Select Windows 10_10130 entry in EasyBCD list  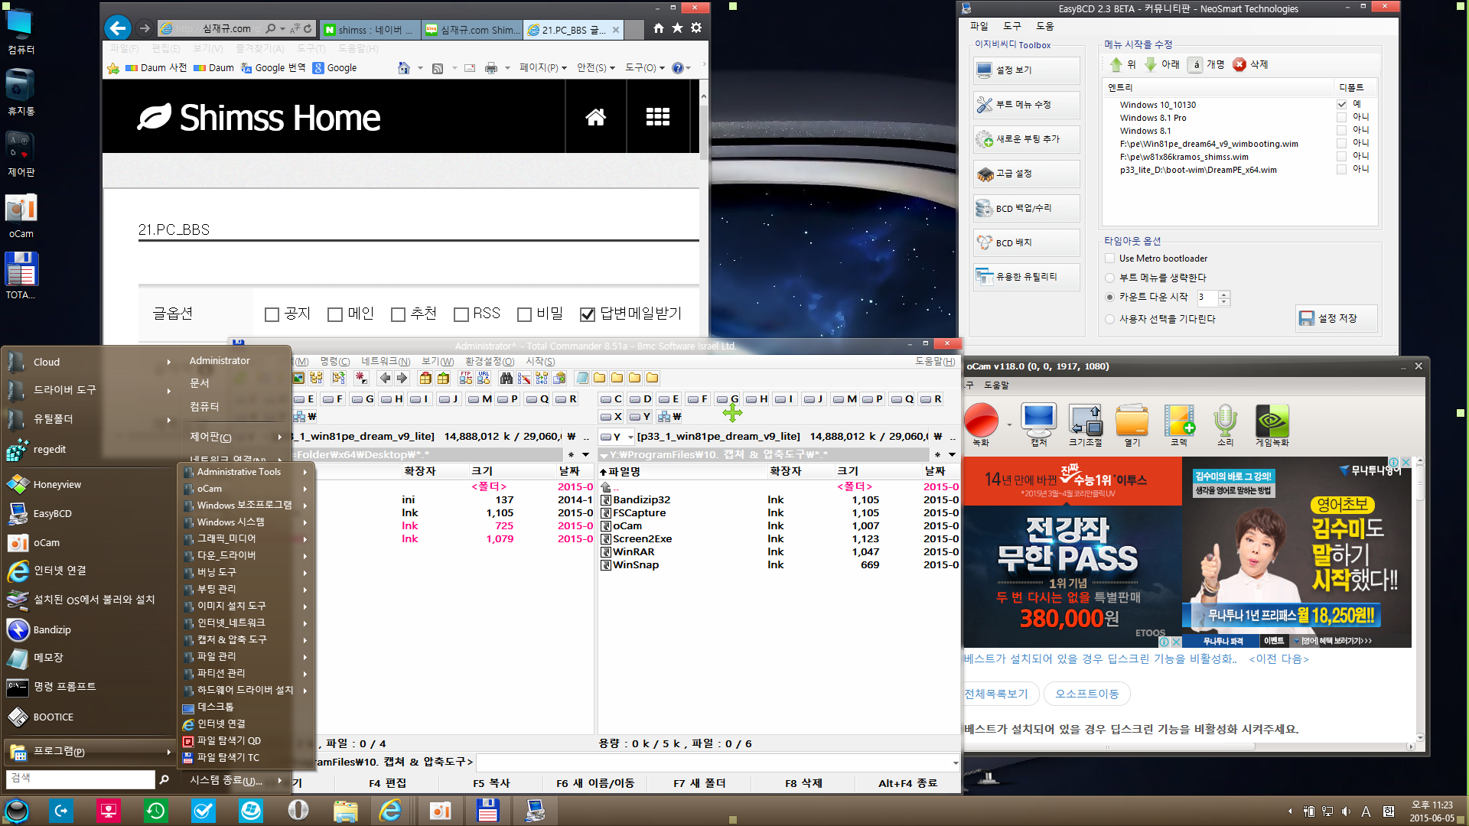click(x=1158, y=105)
